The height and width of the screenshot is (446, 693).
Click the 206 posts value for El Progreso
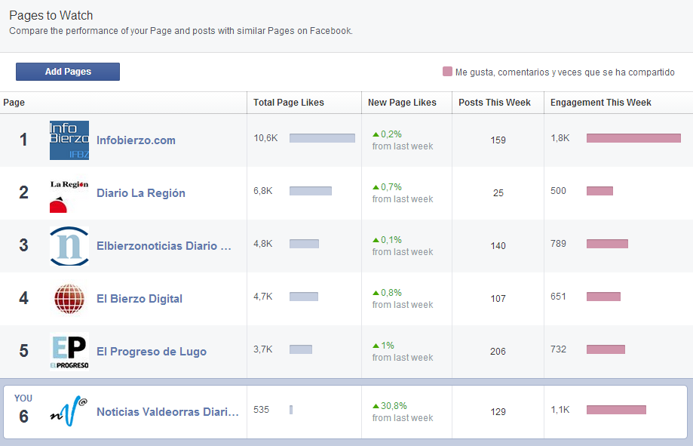(x=498, y=352)
